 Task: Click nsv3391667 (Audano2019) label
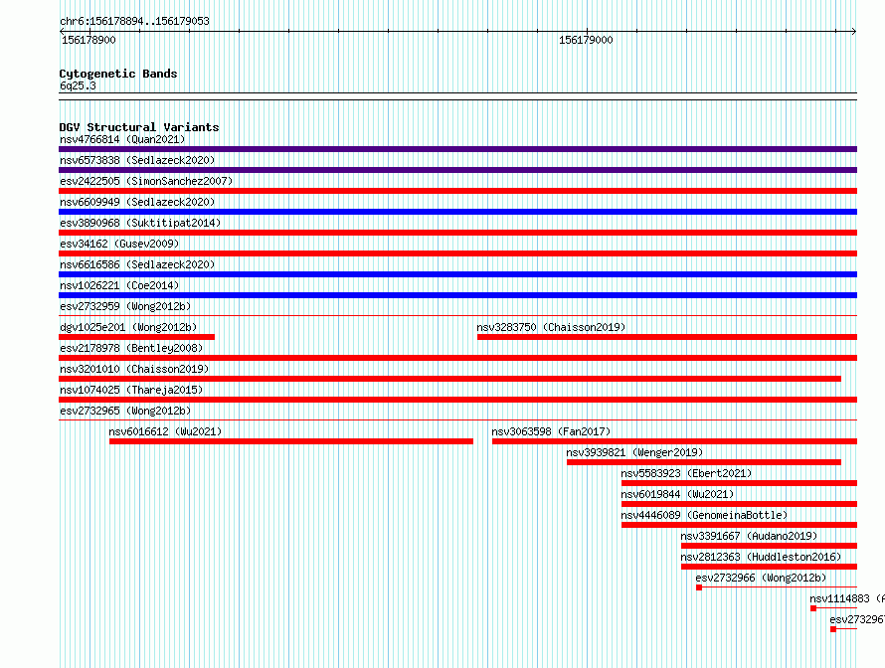pos(749,536)
